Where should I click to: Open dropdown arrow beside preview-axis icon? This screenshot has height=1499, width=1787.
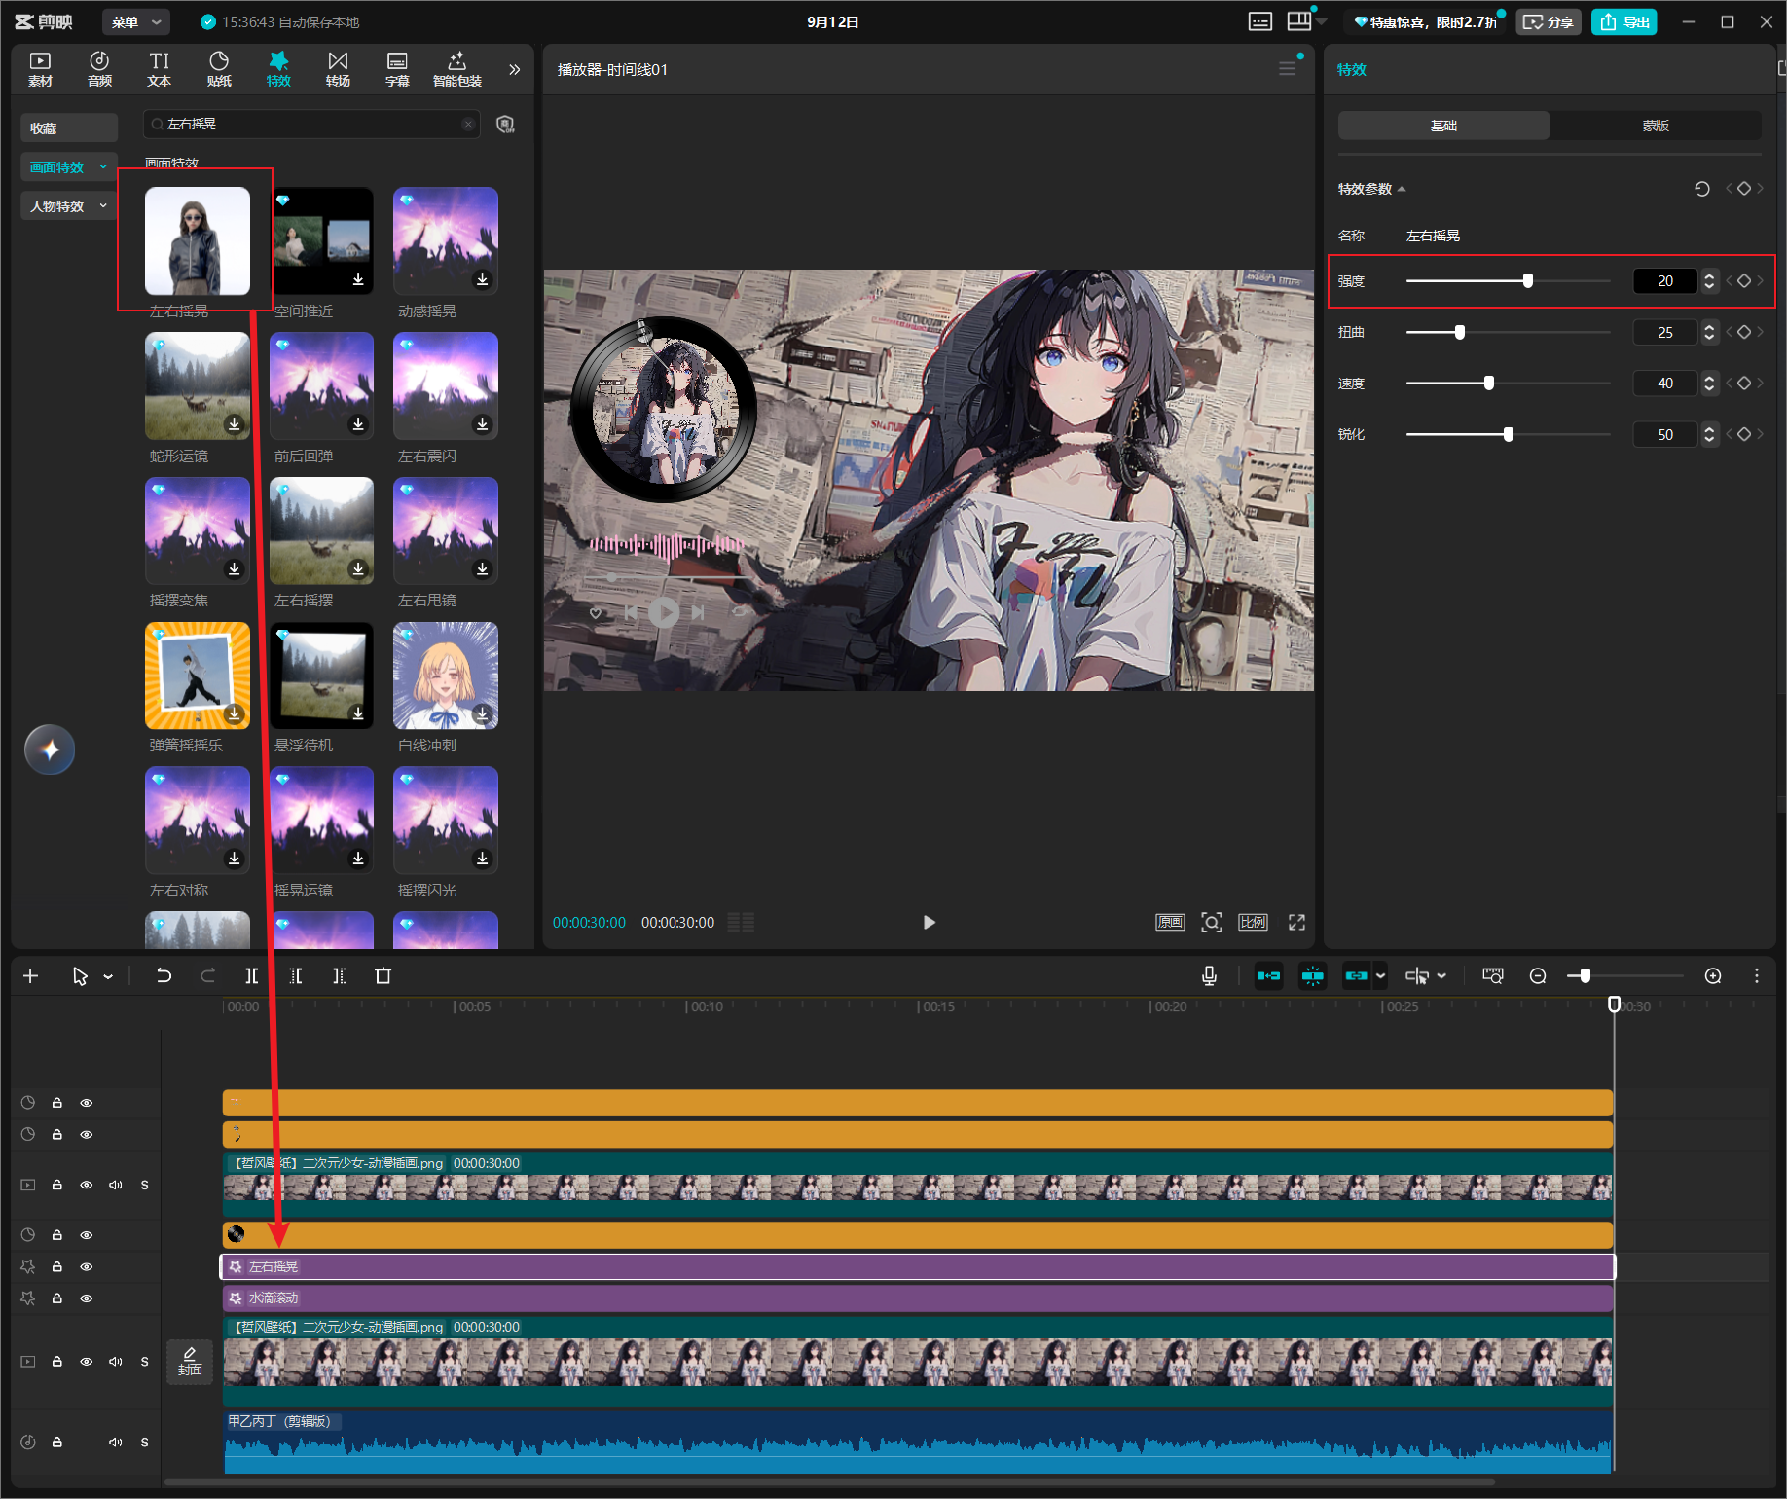[x=1441, y=975]
